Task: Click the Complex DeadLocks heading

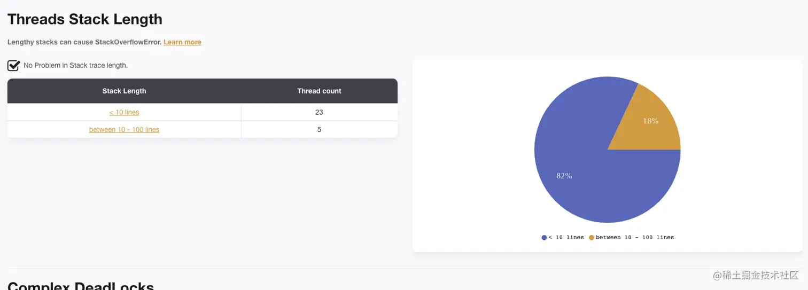Action: [x=81, y=285]
